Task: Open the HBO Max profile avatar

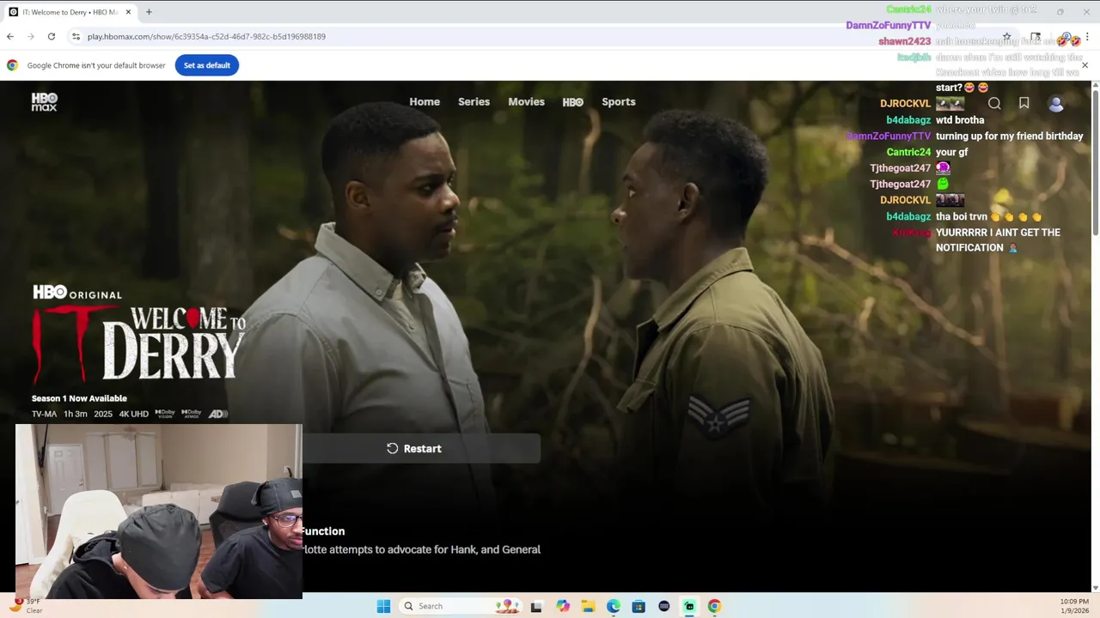Action: point(1056,103)
